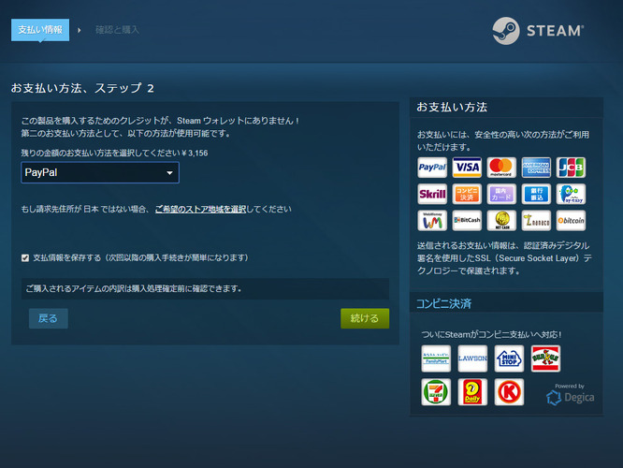Click the Mastercard icon
Screen dimensions: 623x468
501,168
